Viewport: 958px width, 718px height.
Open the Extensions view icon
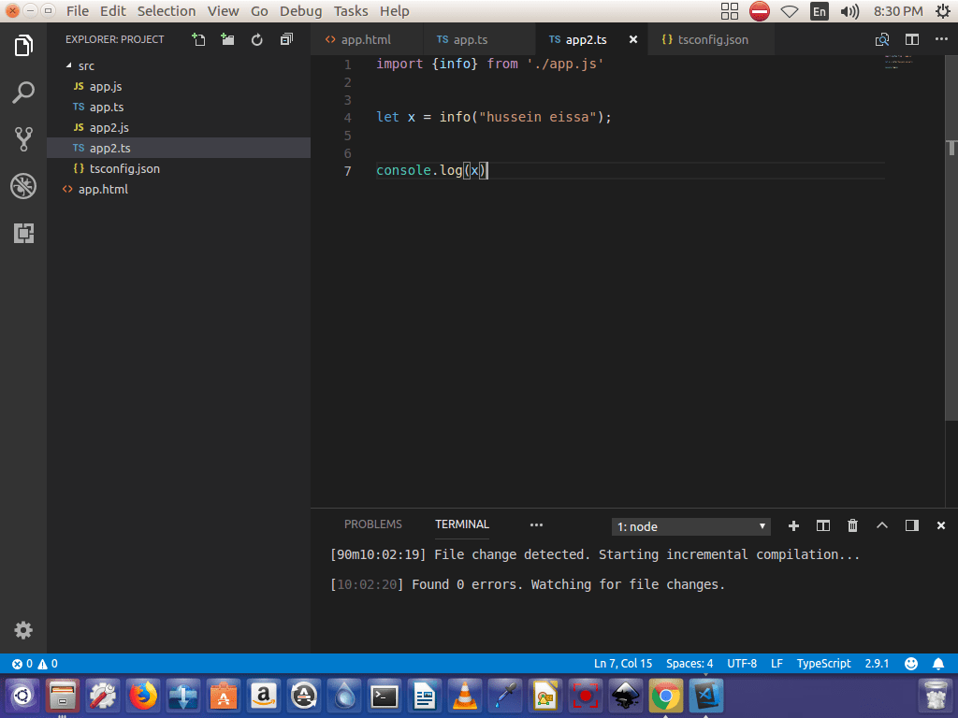click(23, 233)
